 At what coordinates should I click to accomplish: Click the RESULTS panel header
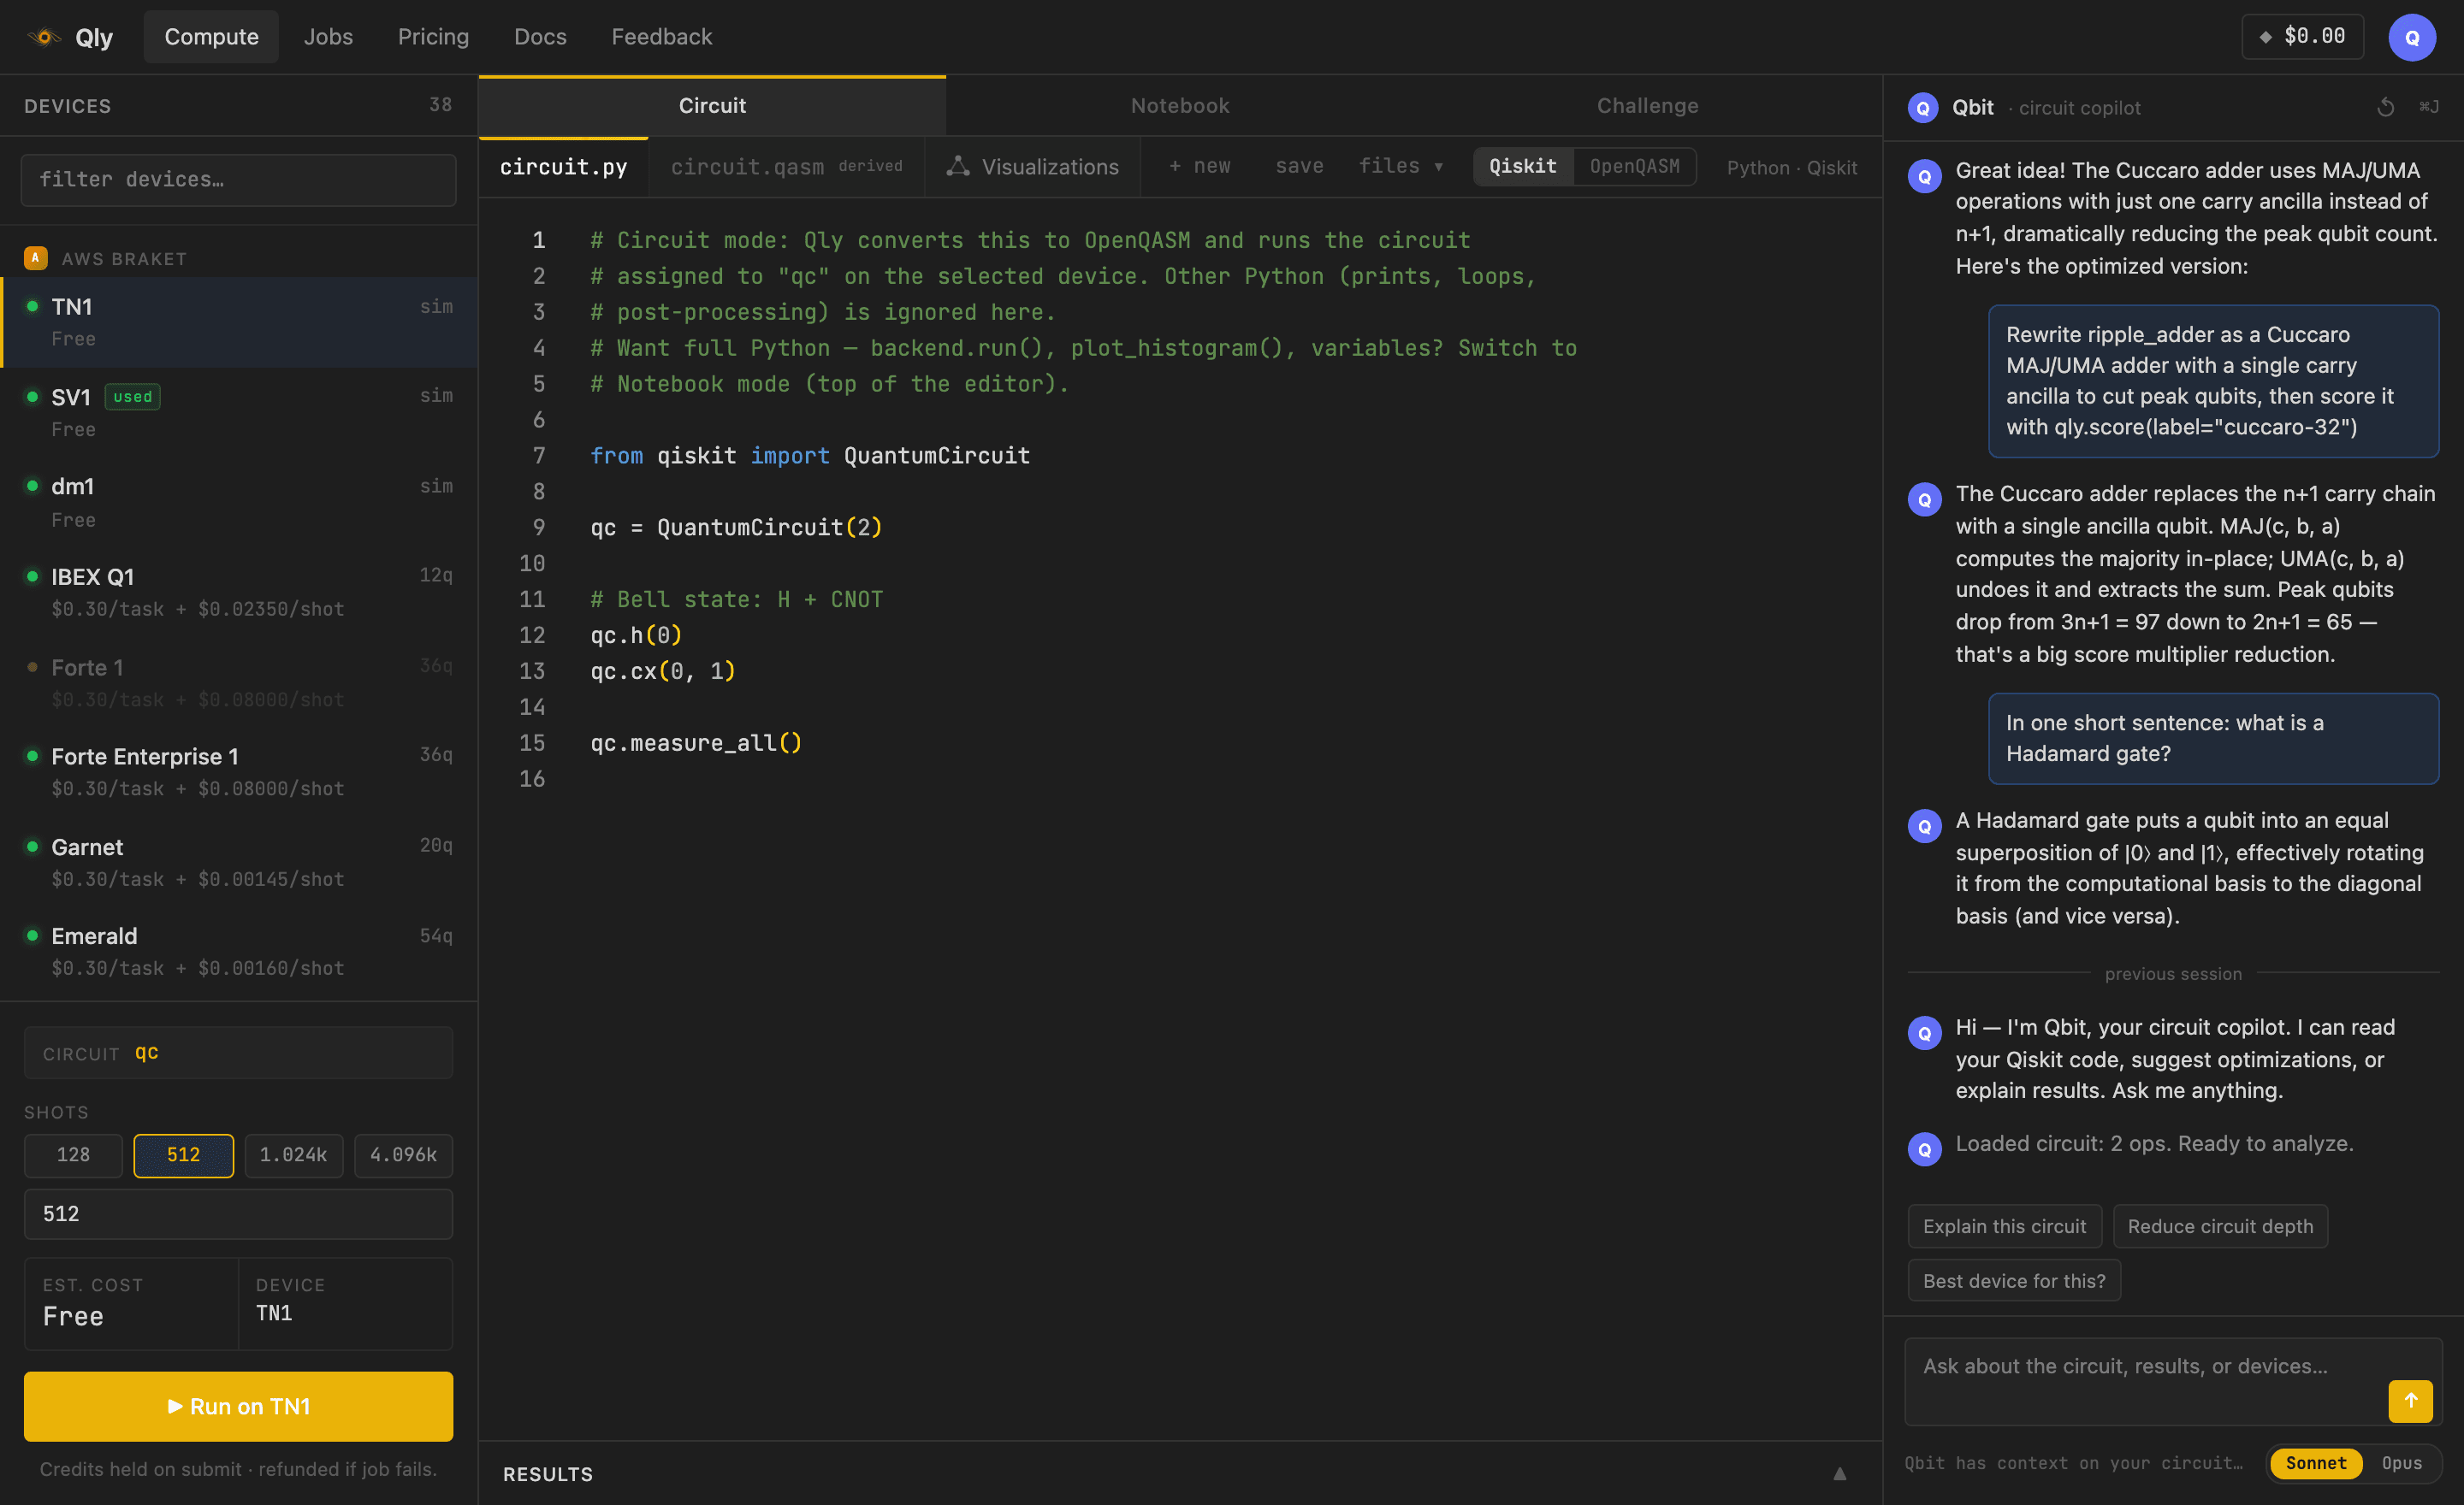click(x=1180, y=1473)
